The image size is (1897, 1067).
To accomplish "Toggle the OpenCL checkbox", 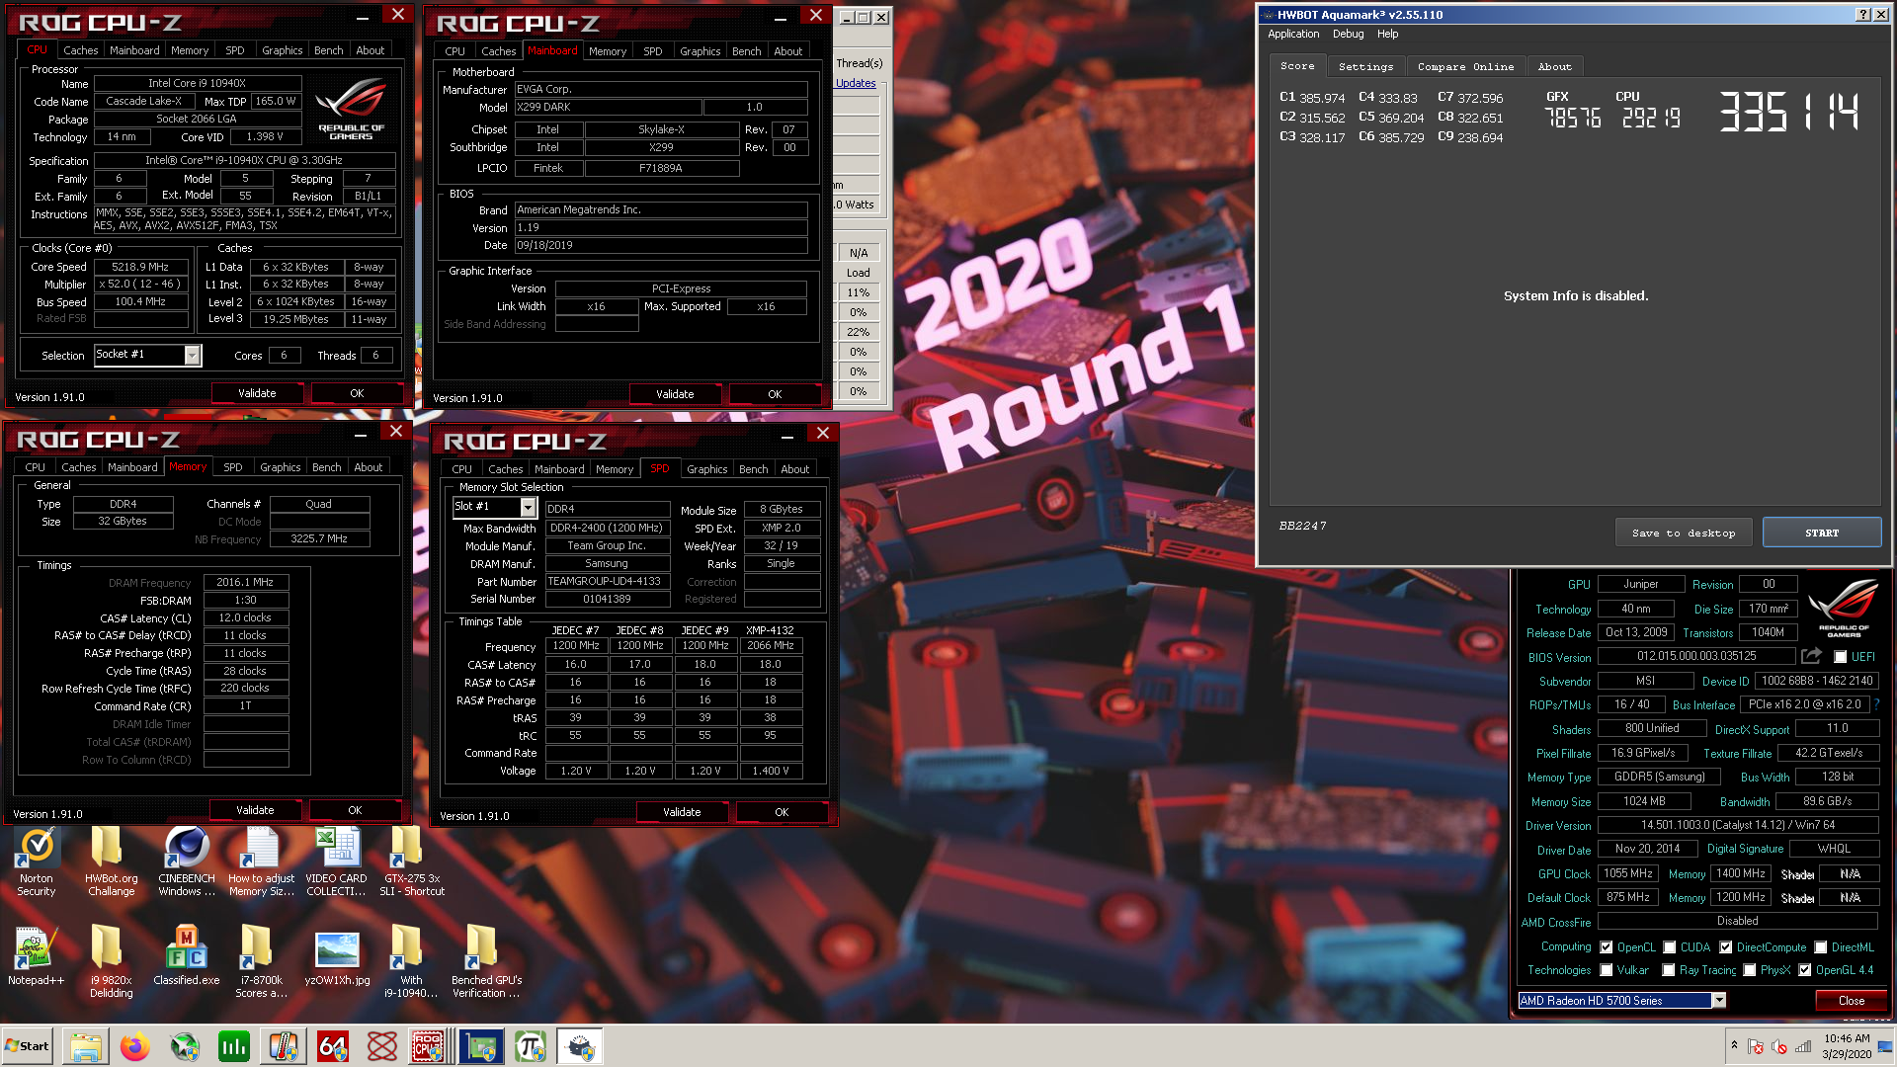I will coord(1607,947).
